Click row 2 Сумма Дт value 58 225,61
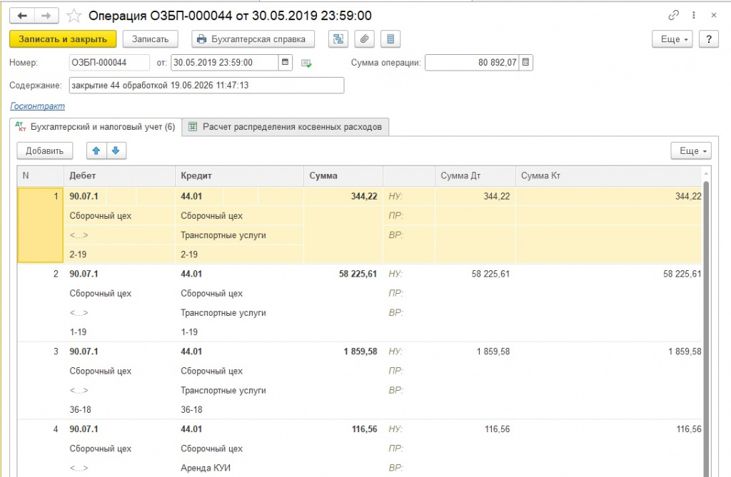Viewport: 731px width, 477px height. click(x=490, y=274)
